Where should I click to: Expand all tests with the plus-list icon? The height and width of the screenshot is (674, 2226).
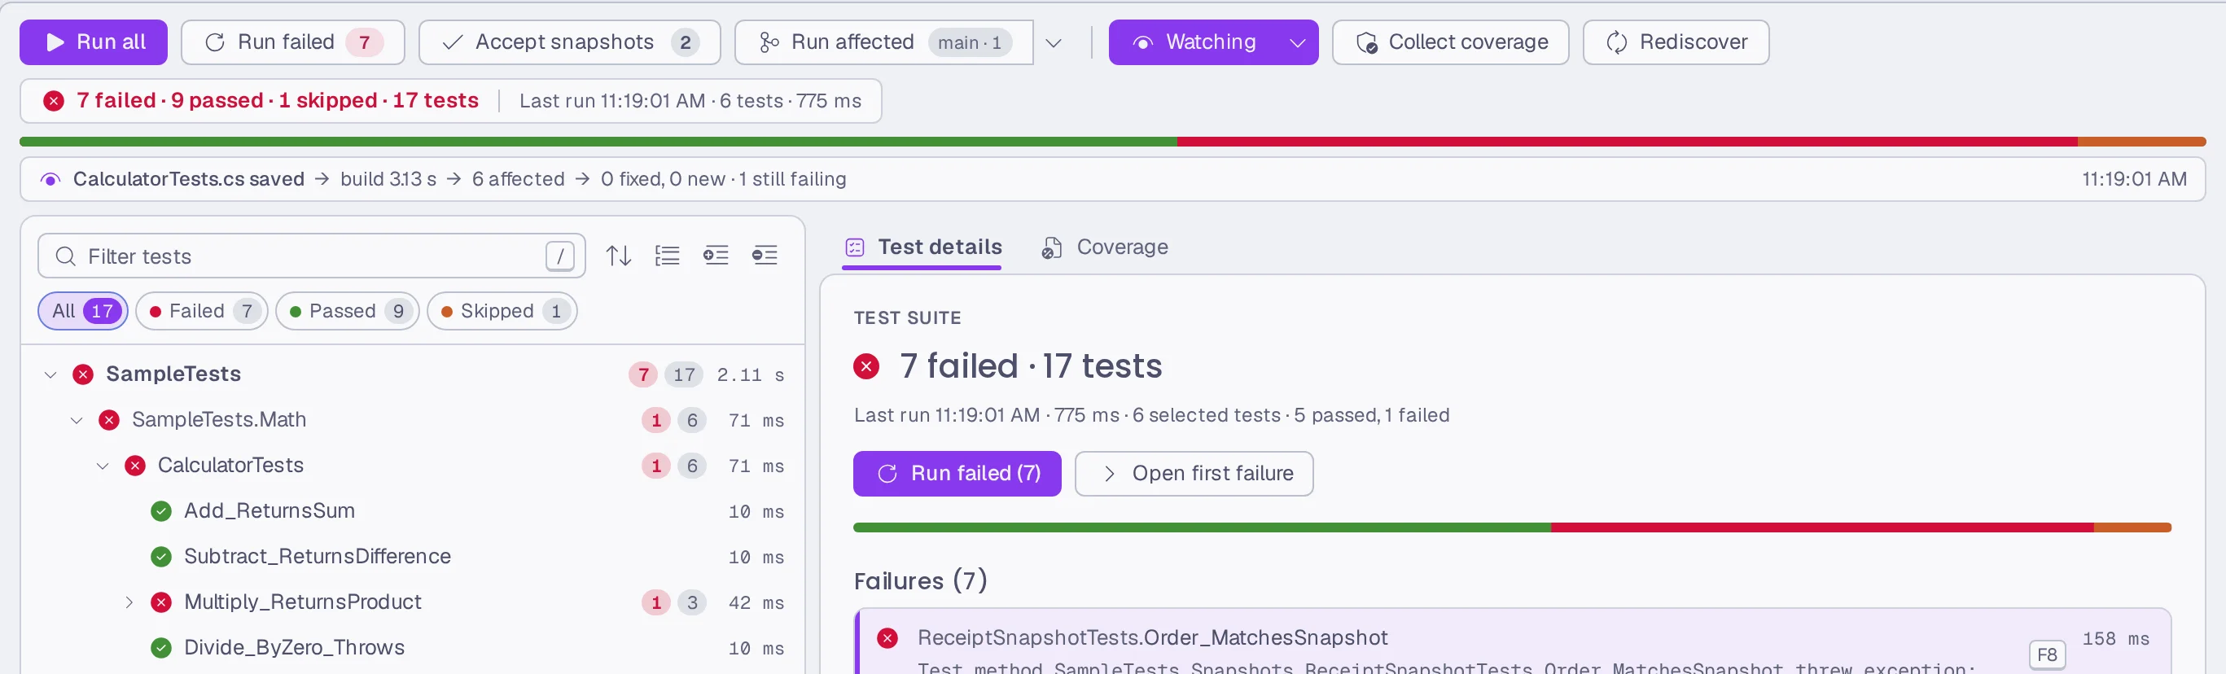coord(716,256)
